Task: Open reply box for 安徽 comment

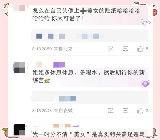Action: [125, 111]
